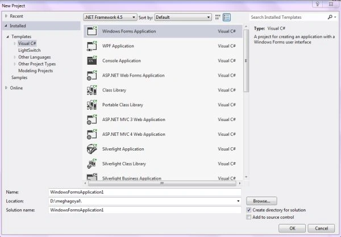Open the .NET Framework 4.5 dropdown

(x=110, y=17)
